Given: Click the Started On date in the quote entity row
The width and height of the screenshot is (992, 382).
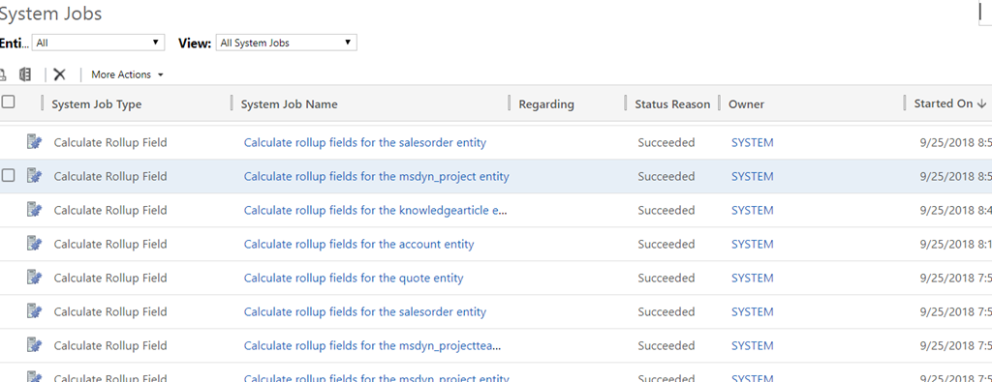Looking at the screenshot, I should click(x=956, y=278).
